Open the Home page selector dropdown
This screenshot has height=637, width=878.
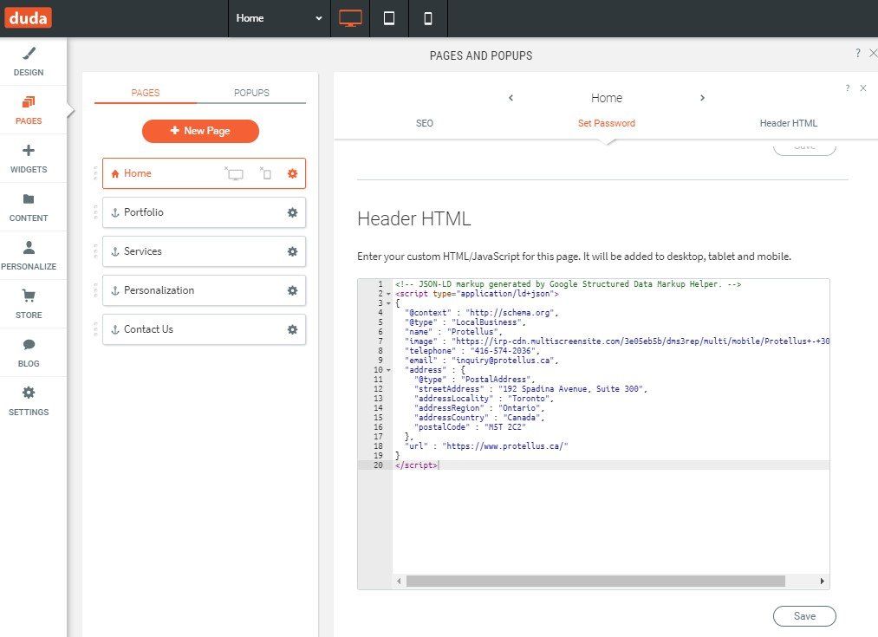[279, 18]
